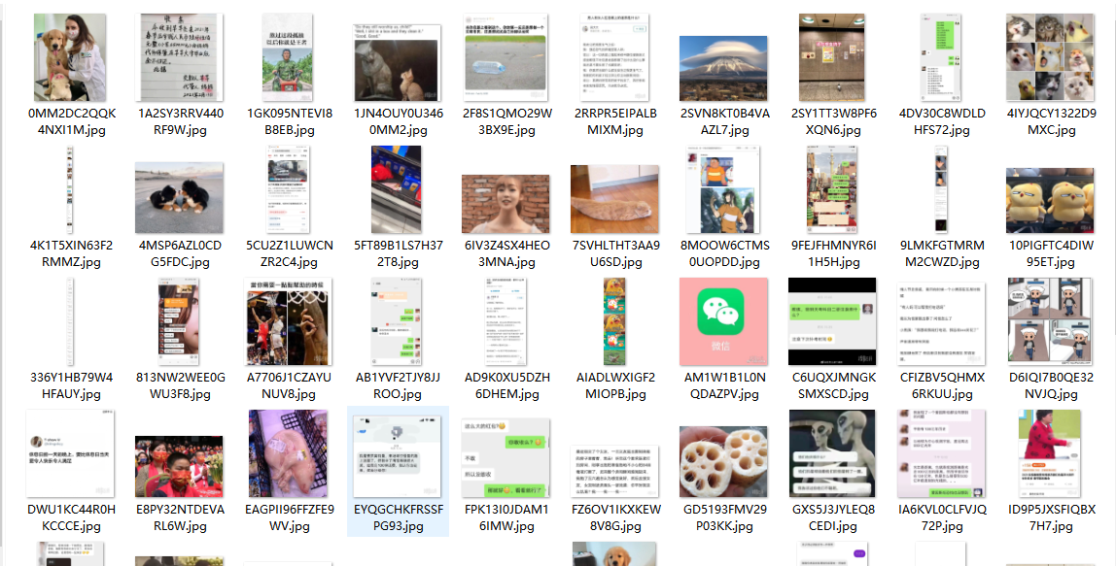Select the alien picture GXS5J3JYLEQ8CEDI.jpg
This screenshot has height=566, width=1116.
(x=832, y=453)
